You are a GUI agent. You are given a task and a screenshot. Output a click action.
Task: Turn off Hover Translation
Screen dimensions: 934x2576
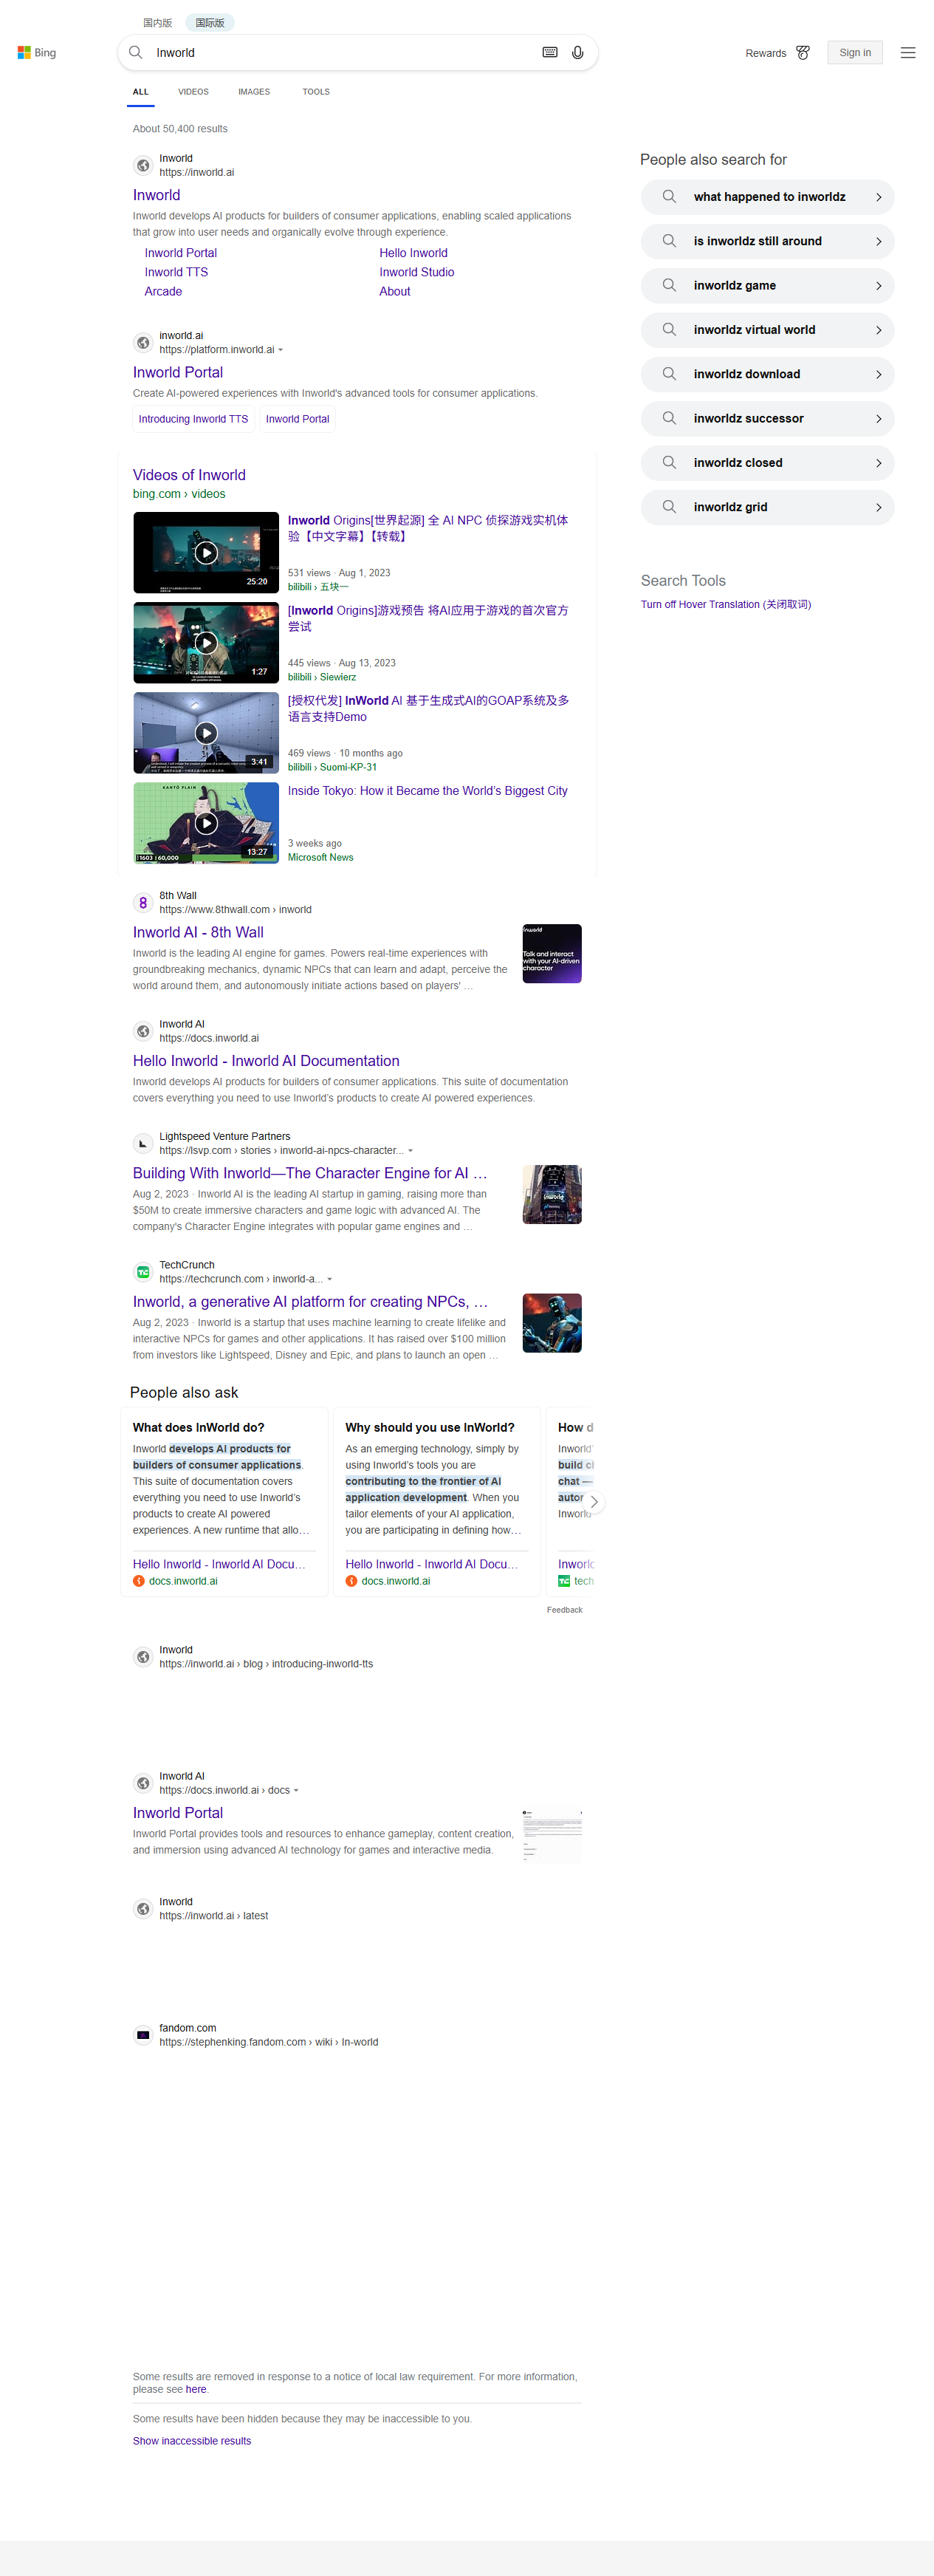click(725, 604)
